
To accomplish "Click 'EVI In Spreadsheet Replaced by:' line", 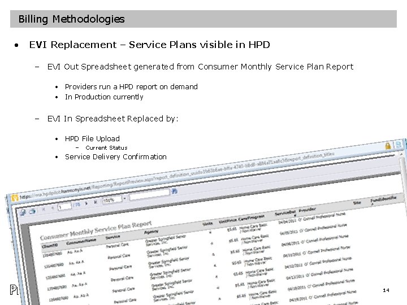I will [112, 119].
